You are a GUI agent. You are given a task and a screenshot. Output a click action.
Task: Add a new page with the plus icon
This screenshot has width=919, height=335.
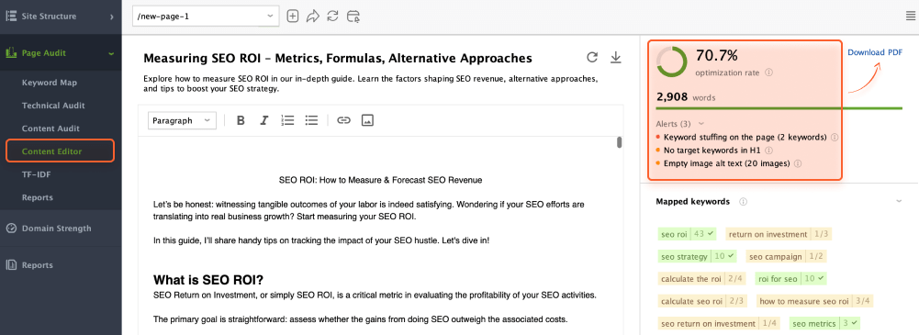point(293,17)
